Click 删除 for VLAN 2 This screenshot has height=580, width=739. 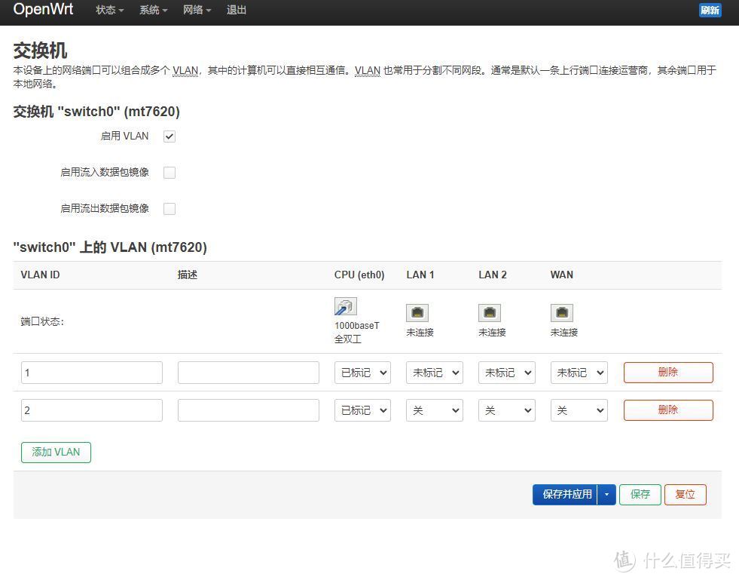click(667, 410)
